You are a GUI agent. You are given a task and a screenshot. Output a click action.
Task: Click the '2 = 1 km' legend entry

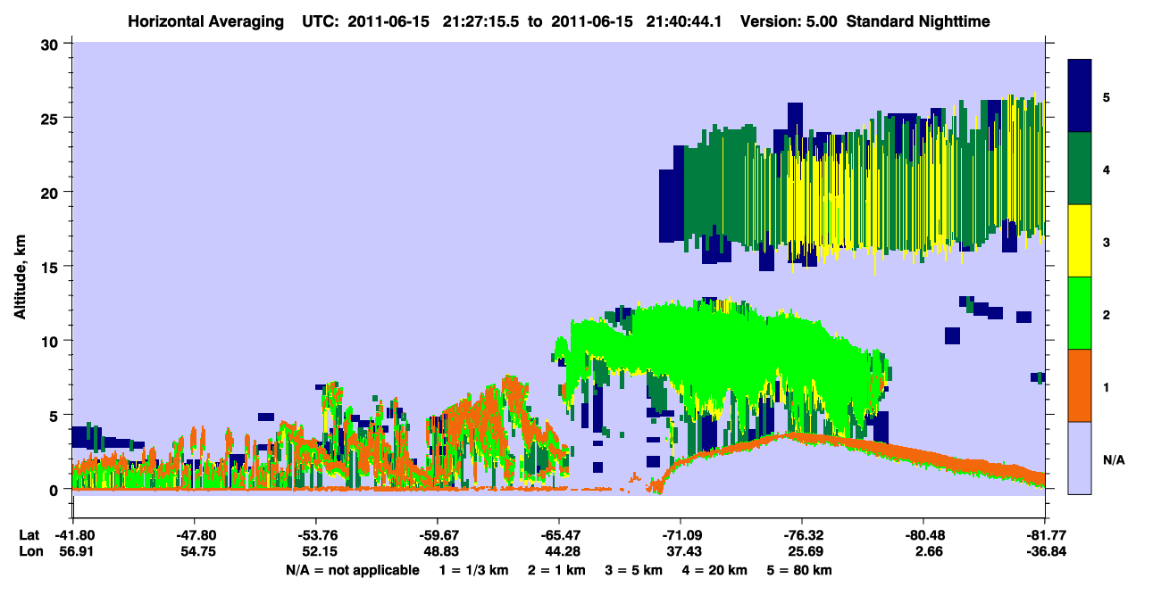click(557, 569)
